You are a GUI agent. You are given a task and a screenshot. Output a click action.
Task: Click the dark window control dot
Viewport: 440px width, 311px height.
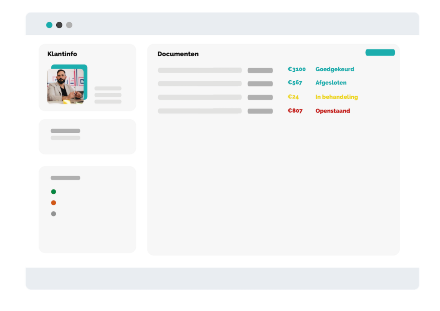click(59, 25)
